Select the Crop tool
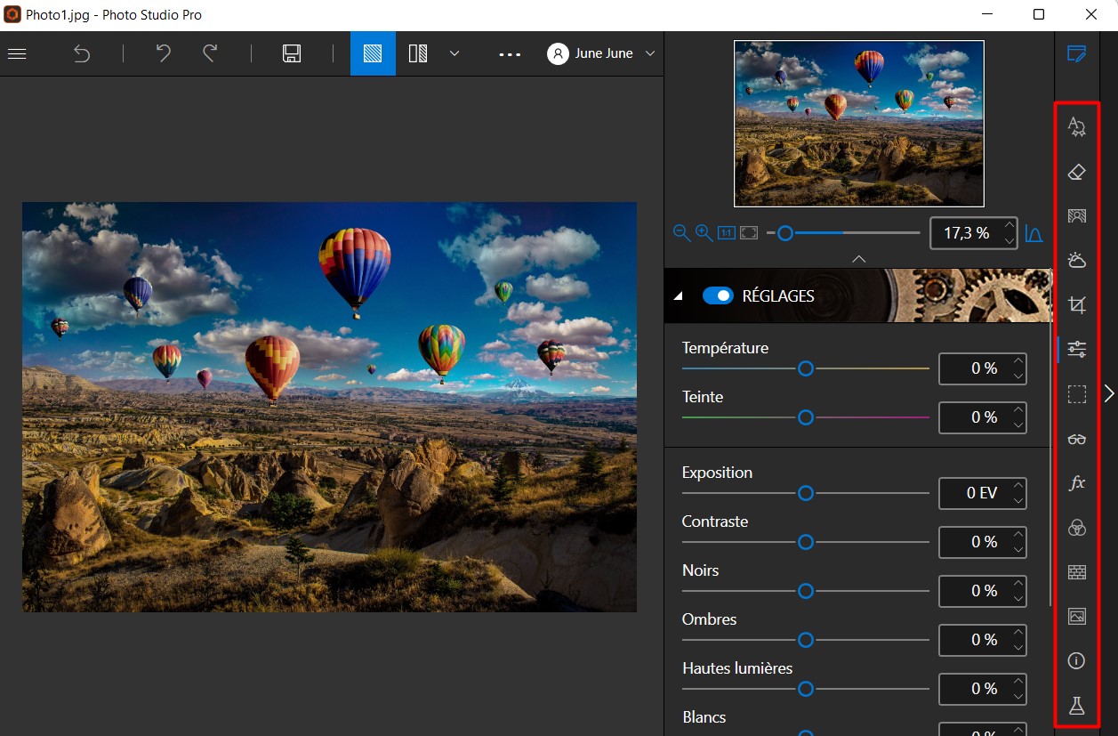This screenshot has height=736, width=1118. 1077,304
